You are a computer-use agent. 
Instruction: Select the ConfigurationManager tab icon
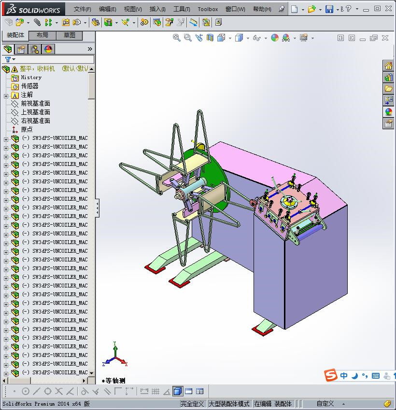point(35,49)
